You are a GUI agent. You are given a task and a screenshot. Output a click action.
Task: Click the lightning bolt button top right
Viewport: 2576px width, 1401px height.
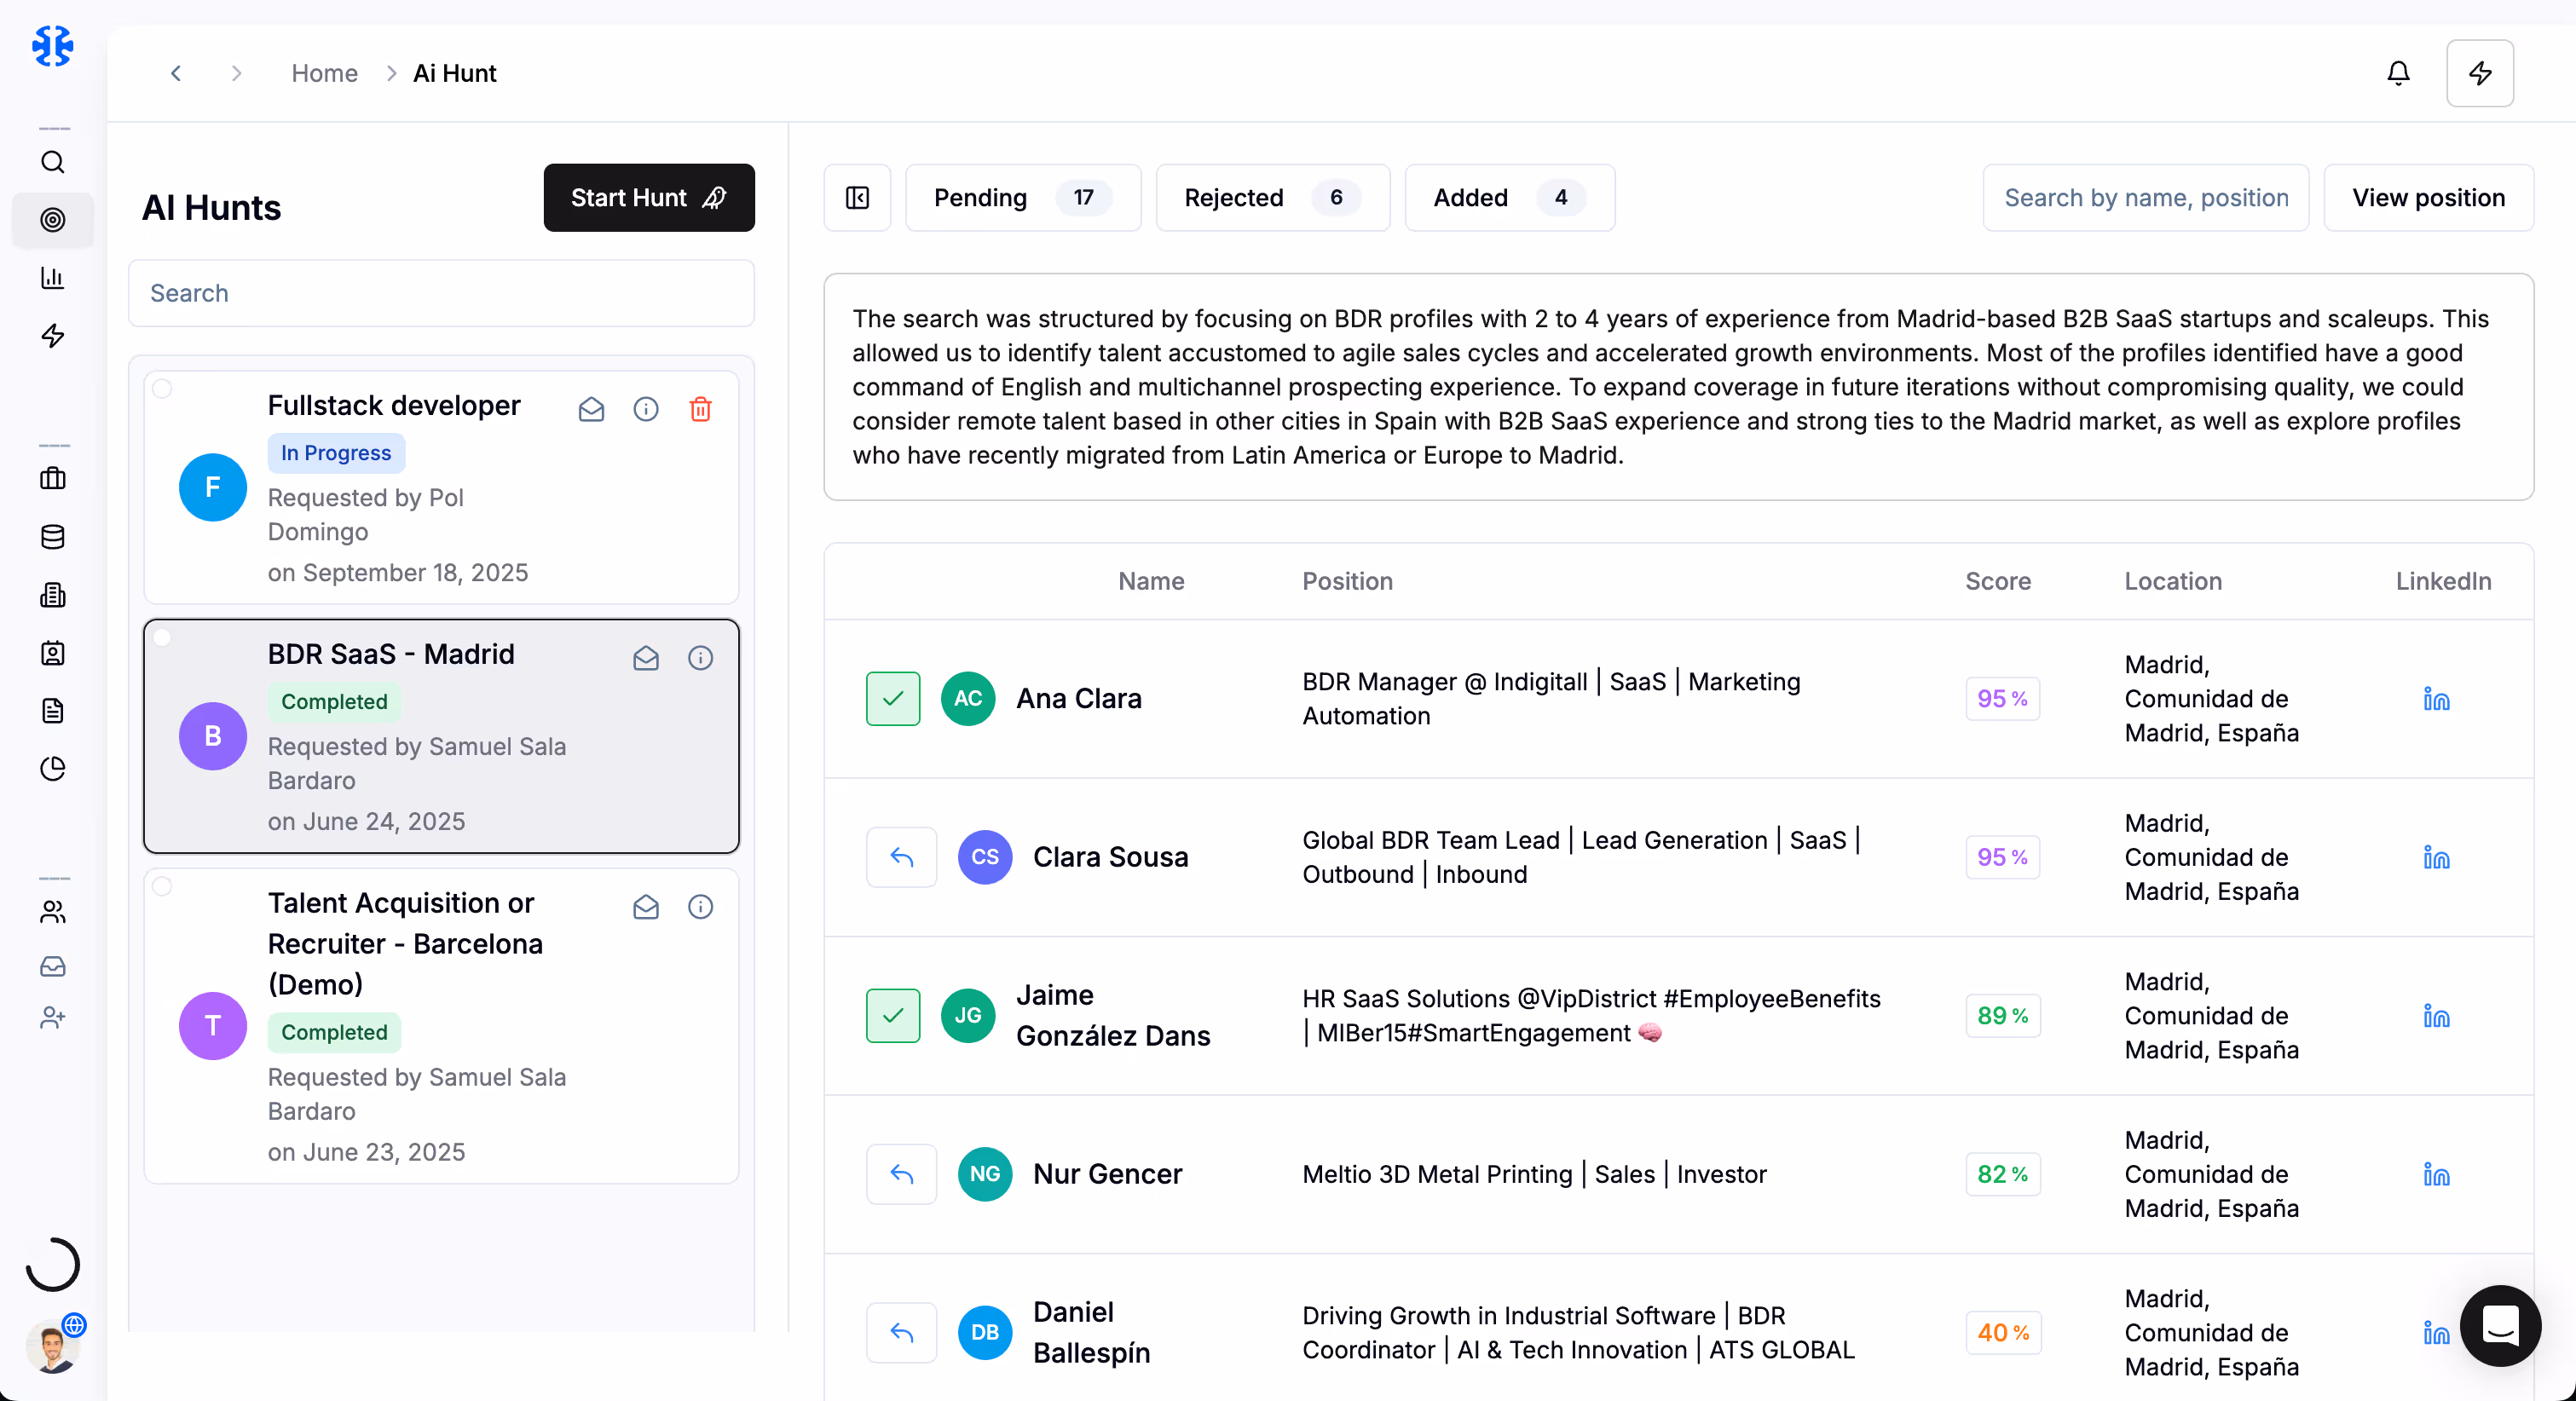point(2479,73)
